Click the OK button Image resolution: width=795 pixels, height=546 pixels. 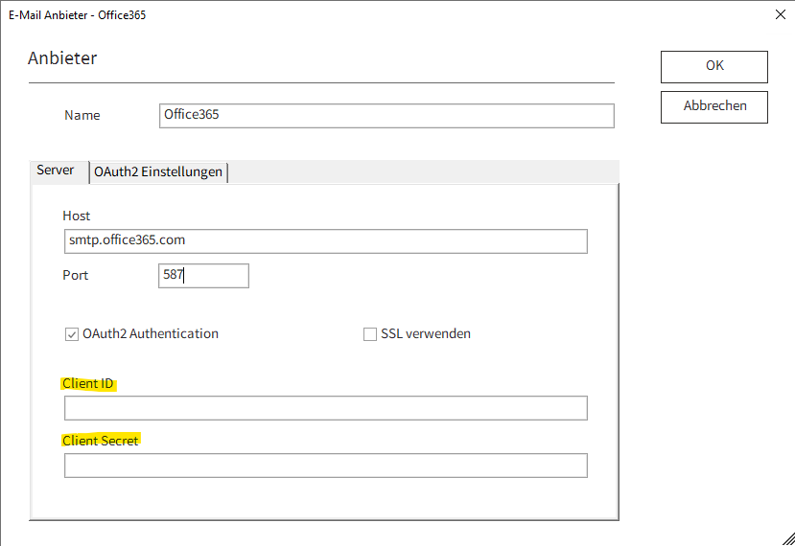(x=713, y=67)
